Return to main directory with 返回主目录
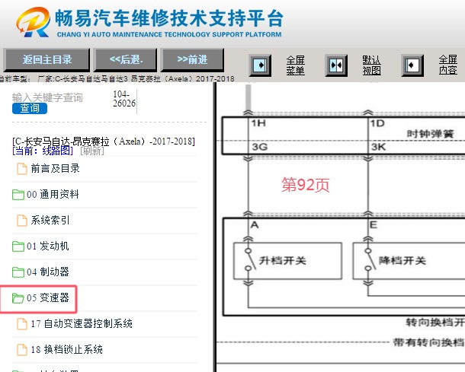Image resolution: width=465 pixels, height=372 pixels. click(46, 60)
